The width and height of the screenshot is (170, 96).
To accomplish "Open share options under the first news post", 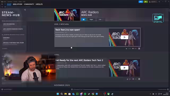I will click(139, 49).
